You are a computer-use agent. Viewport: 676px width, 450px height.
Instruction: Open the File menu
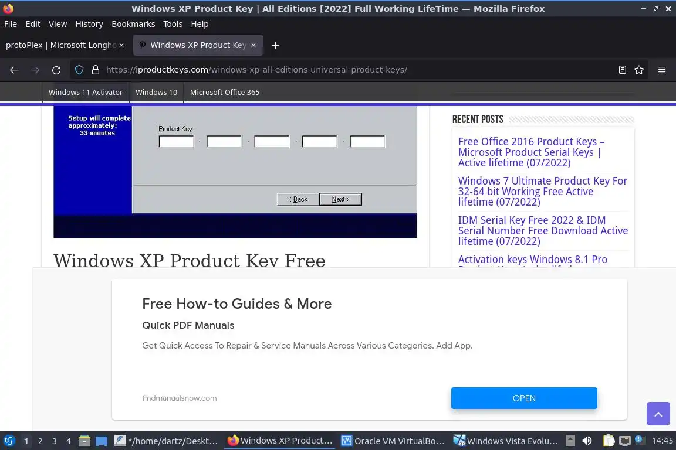11,24
